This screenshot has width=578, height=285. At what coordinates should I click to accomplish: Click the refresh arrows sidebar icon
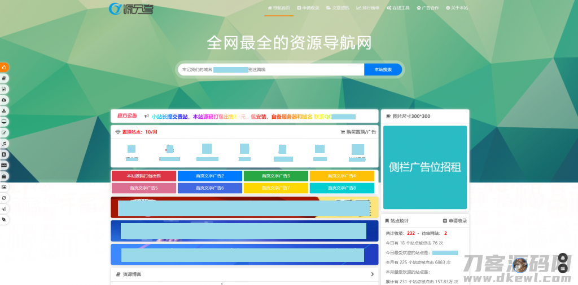click(4, 198)
